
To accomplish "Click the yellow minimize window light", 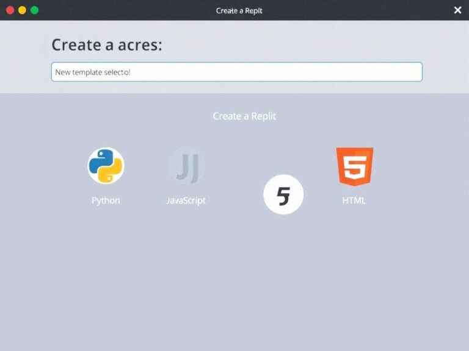I will click(22, 10).
